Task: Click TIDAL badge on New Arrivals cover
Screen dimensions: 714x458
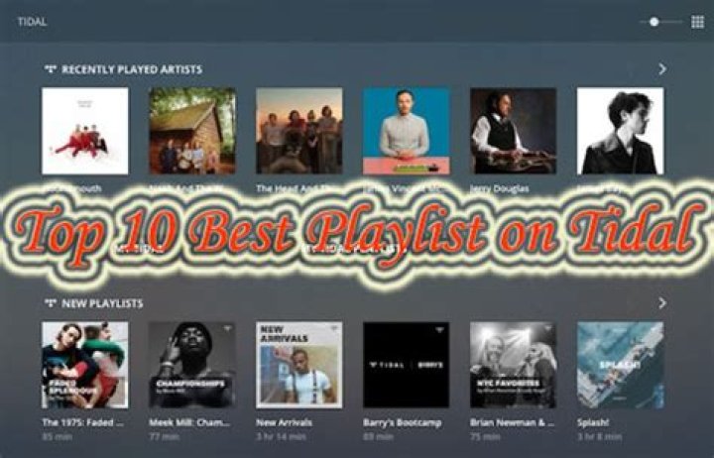Action: tap(334, 328)
